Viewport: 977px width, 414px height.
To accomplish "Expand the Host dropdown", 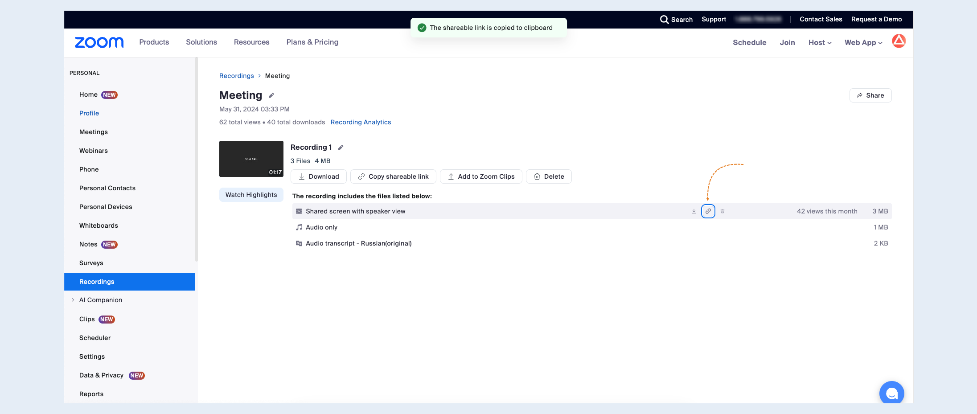I will coord(820,42).
